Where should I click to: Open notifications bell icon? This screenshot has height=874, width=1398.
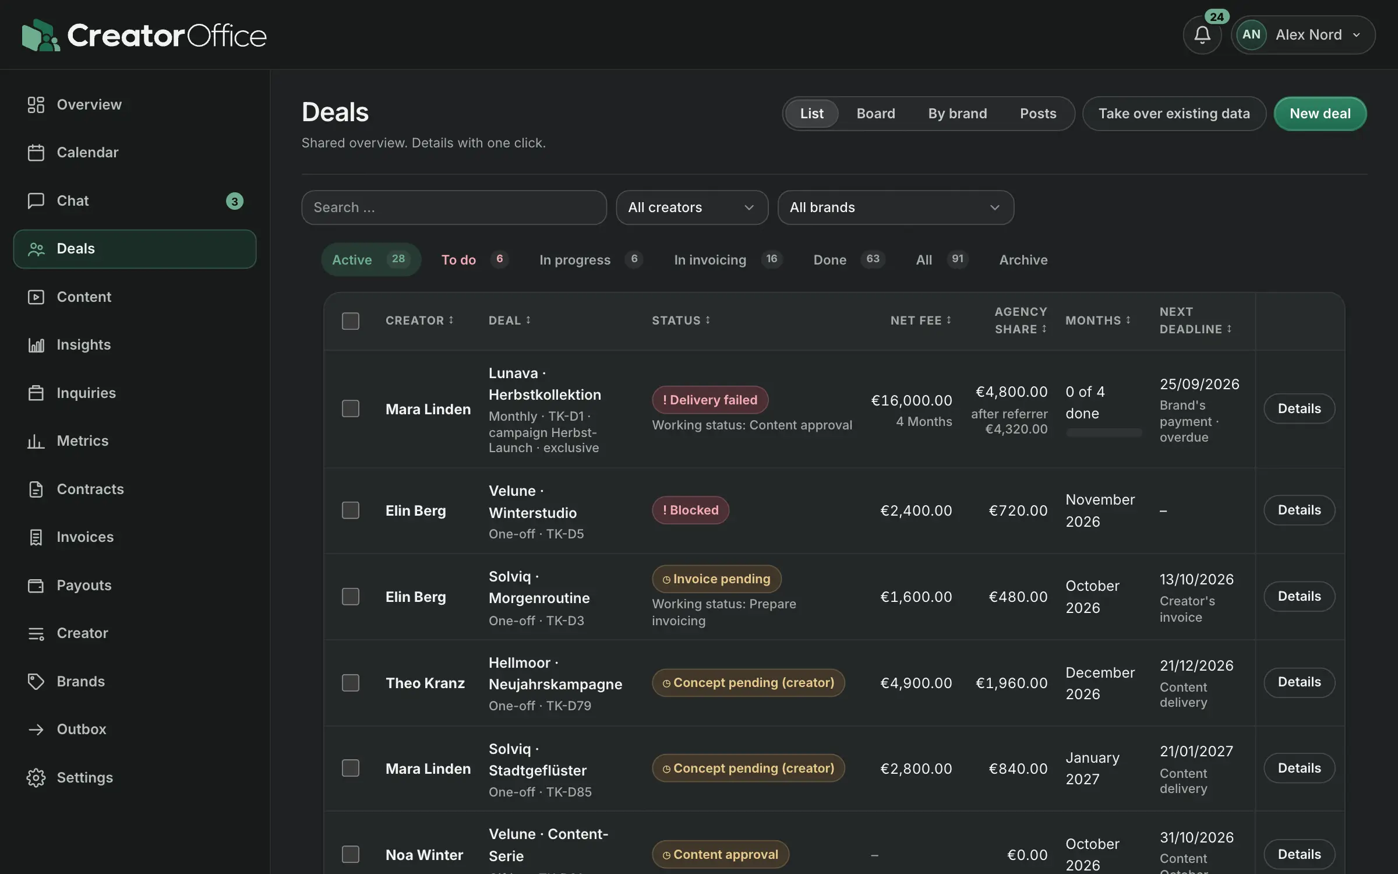(x=1202, y=35)
